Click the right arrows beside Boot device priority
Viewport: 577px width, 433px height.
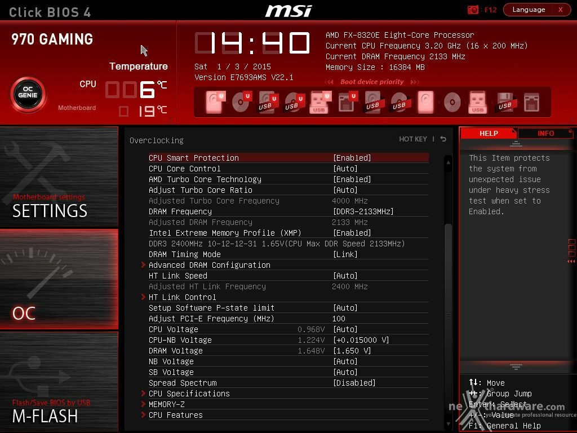415,82
